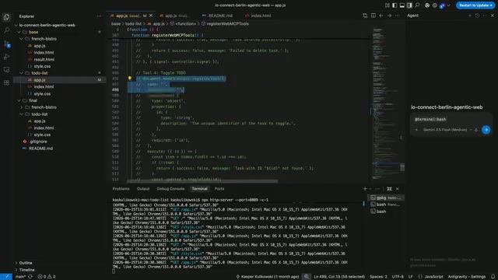The height and width of the screenshot is (280, 498).
Task: Open the Gemini 3.5 Flash model dropdown
Action: click(x=447, y=130)
